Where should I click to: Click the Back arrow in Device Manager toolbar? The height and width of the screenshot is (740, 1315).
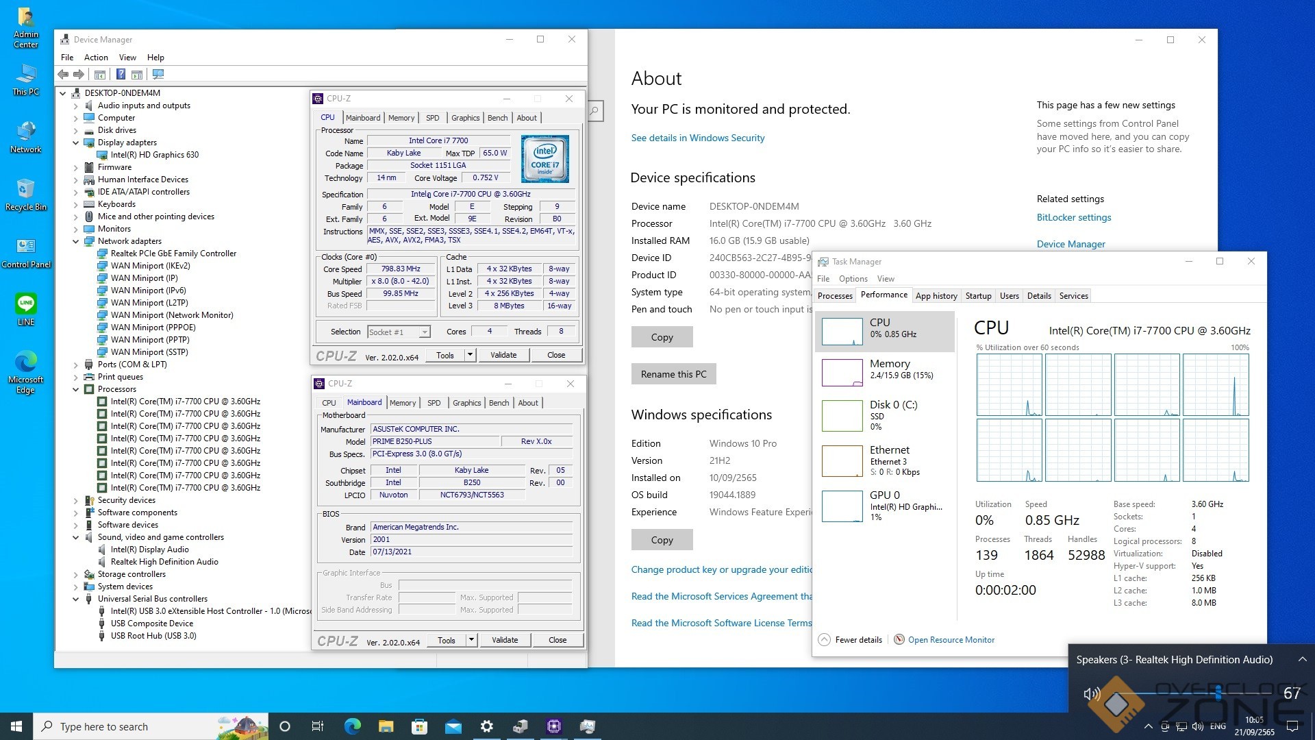coord(63,74)
